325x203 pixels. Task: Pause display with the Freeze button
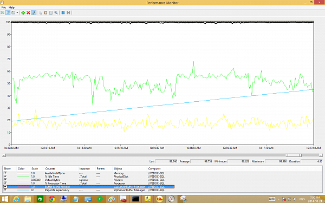tap(63, 12)
